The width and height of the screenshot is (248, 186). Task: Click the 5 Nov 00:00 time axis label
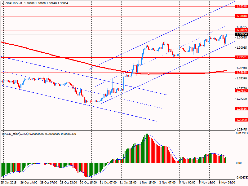click(x=187, y=182)
